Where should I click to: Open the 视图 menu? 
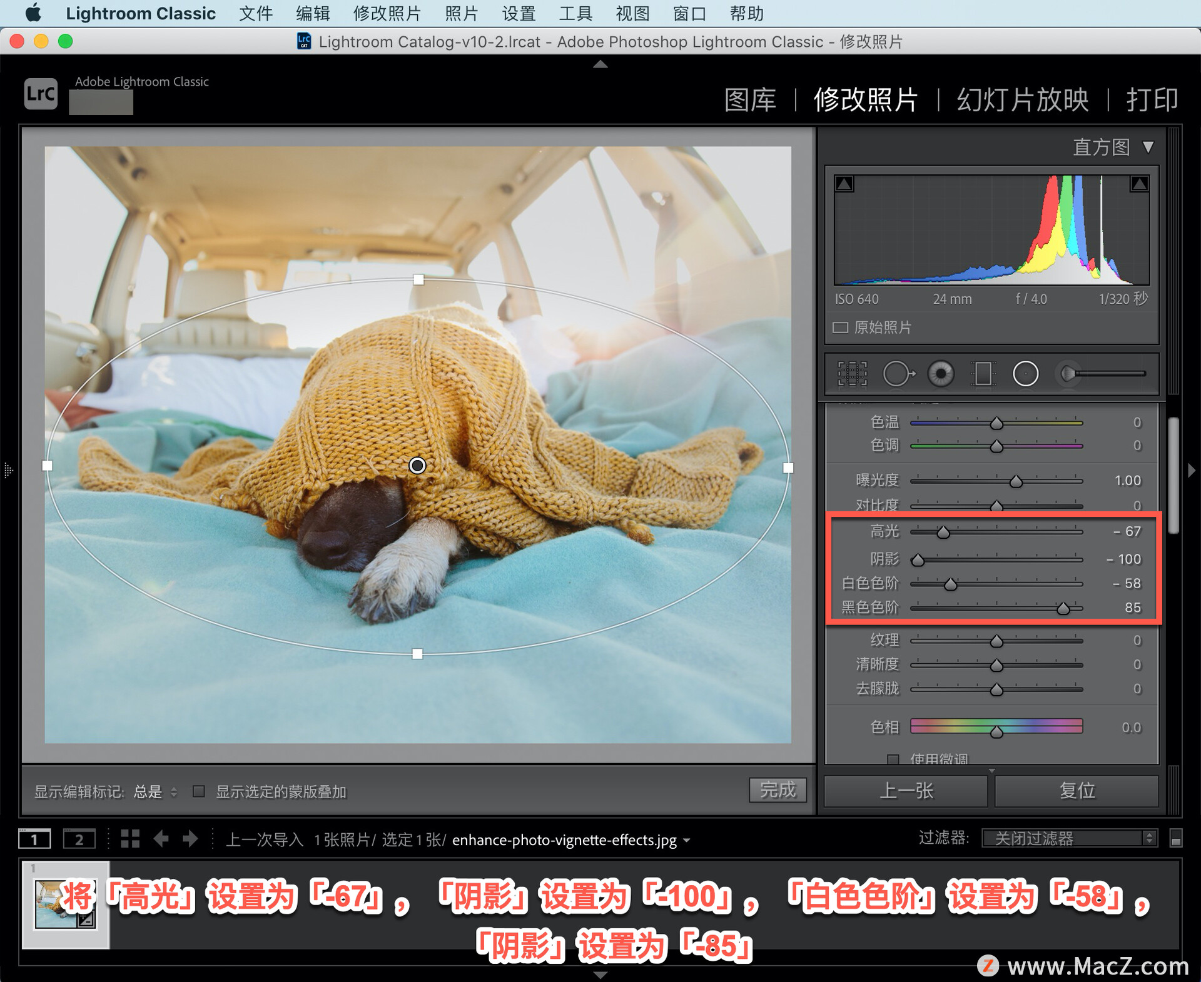coord(632,13)
